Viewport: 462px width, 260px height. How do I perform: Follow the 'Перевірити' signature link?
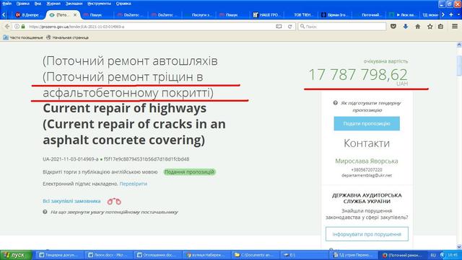pyautogui.click(x=133, y=184)
